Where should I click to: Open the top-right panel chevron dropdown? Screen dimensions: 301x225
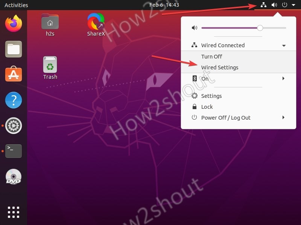click(x=293, y=5)
